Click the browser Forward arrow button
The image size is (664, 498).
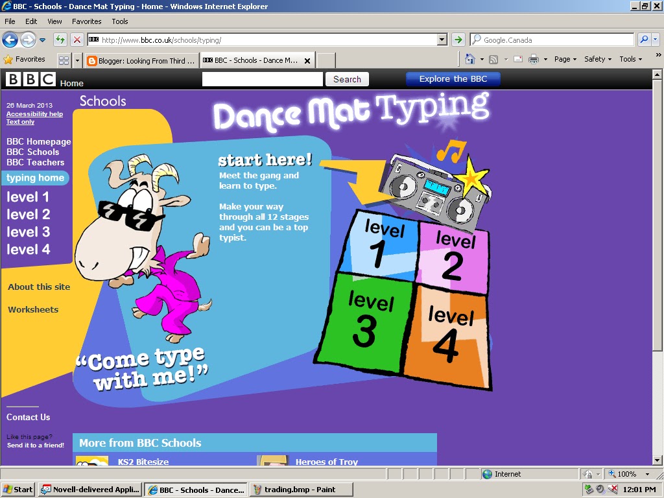click(x=28, y=40)
